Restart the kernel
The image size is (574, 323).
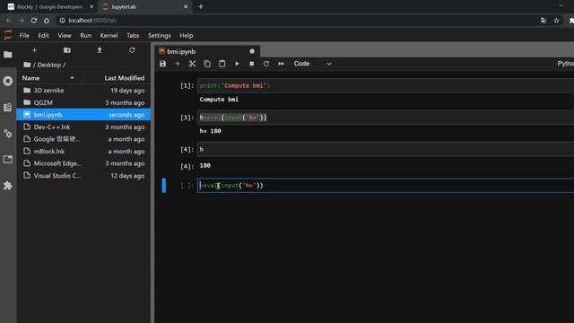coord(266,64)
